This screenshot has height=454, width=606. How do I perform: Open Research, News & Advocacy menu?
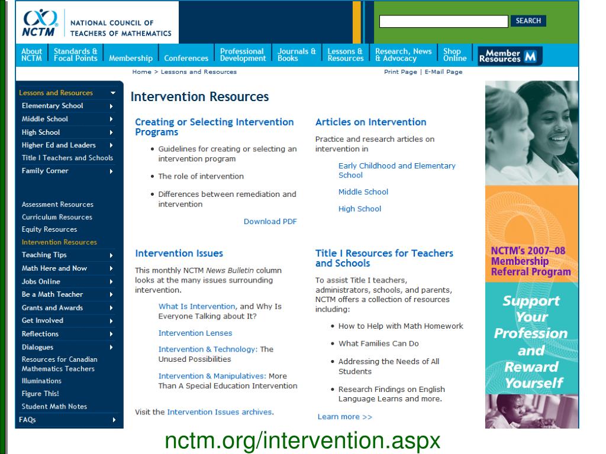tap(403, 55)
